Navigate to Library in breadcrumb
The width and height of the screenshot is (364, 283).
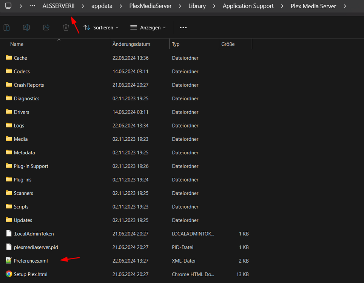pyautogui.click(x=197, y=6)
